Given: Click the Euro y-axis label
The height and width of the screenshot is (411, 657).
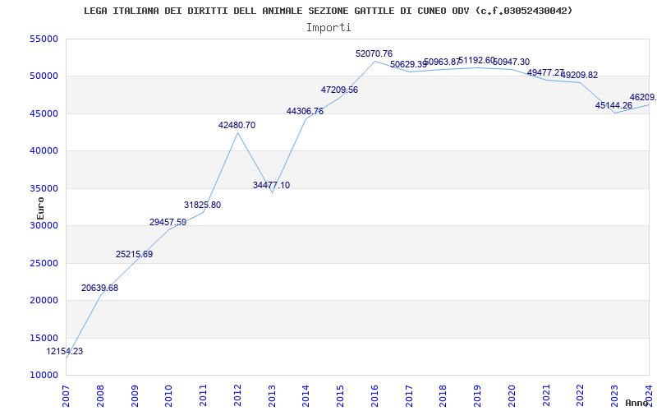Looking at the screenshot, I should click(x=40, y=207).
